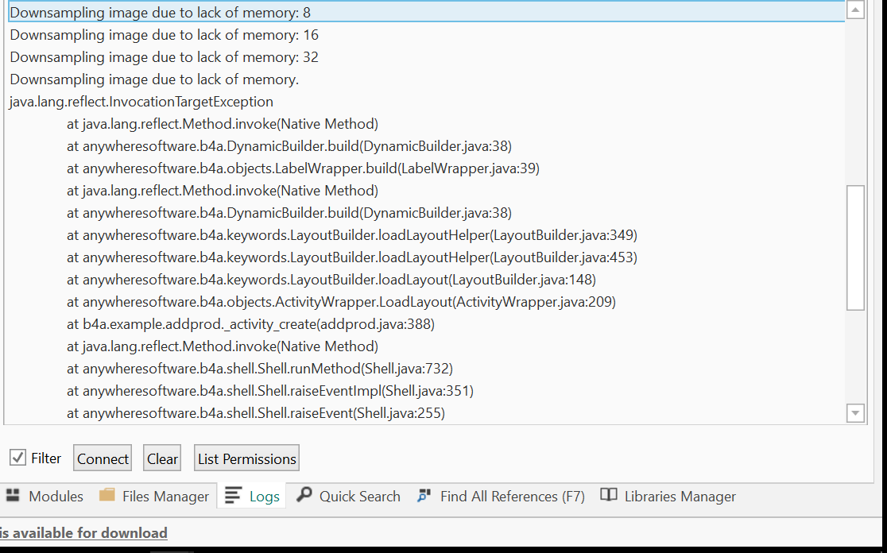Select the "lack of memory: 8" log line
This screenshot has height=553, width=887.
pos(160,13)
